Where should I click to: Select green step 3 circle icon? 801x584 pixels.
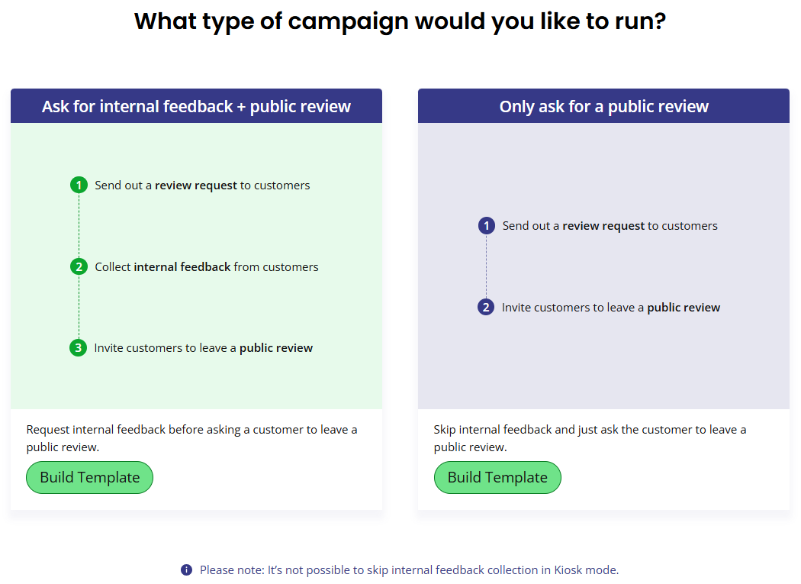coord(78,348)
